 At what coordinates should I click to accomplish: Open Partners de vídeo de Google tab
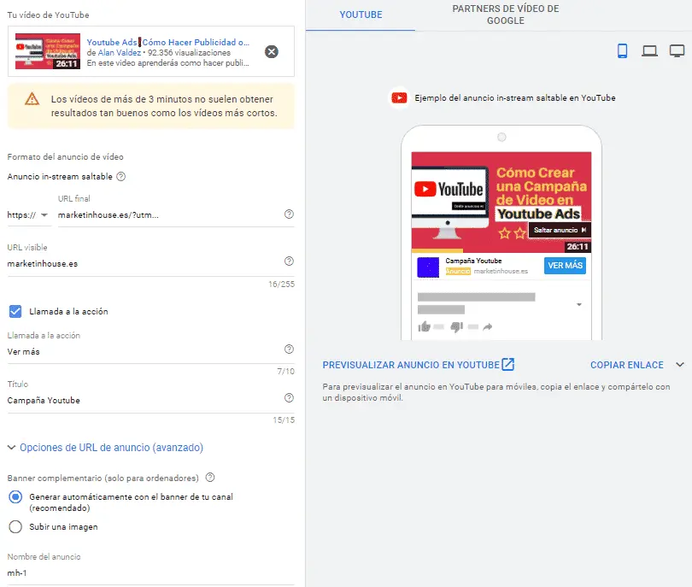click(506, 15)
